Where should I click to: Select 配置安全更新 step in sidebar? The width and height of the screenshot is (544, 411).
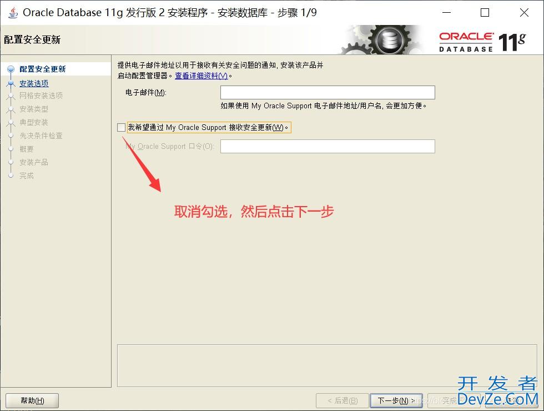tap(42, 69)
